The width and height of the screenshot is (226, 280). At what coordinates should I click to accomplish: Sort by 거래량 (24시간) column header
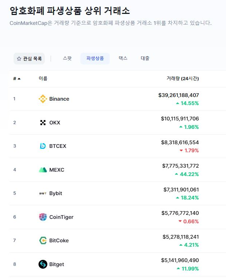coord(183,79)
